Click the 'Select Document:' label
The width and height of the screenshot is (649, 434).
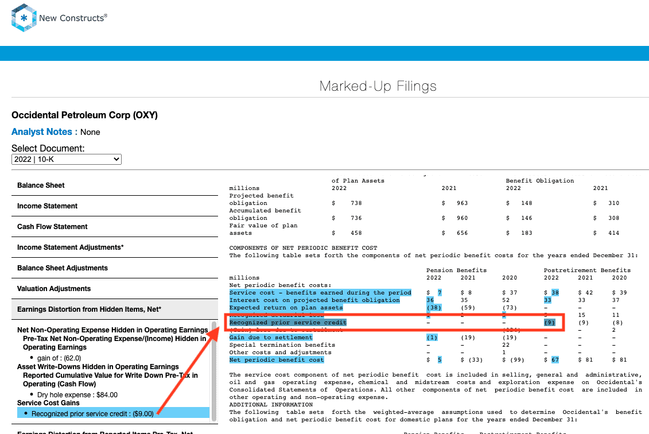(x=48, y=148)
